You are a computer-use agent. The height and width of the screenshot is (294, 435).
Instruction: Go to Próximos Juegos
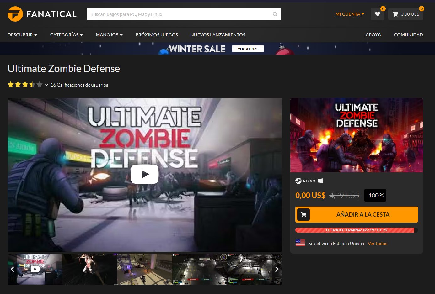[157, 35]
